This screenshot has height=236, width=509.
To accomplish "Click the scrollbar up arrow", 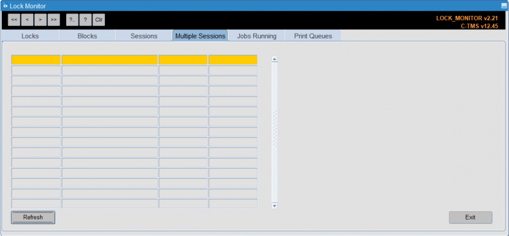I will pyautogui.click(x=275, y=59).
